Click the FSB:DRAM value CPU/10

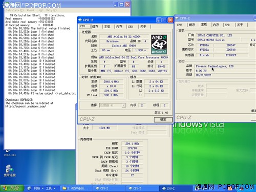coord(132,148)
